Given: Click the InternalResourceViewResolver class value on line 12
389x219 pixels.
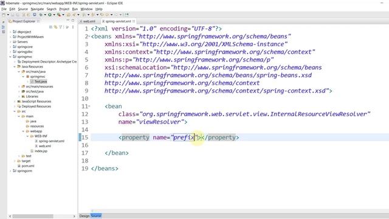Looking at the screenshot, I should [x=255, y=114].
